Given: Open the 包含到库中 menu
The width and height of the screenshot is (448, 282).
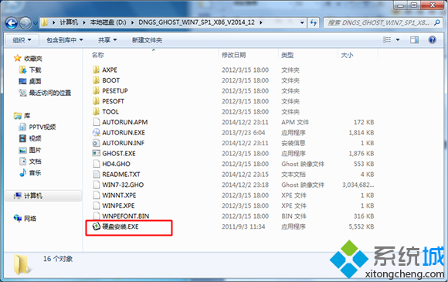Looking at the screenshot, I should [65, 40].
